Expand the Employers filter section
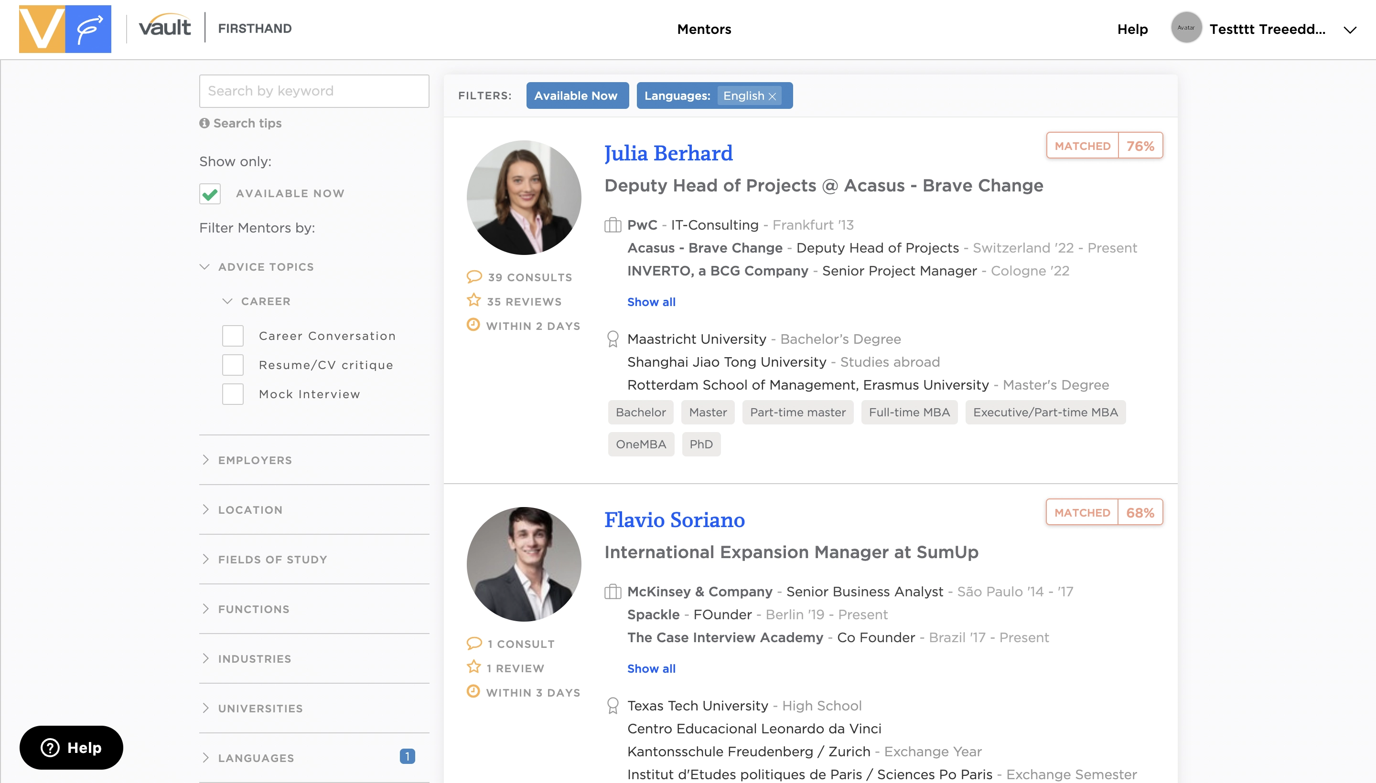The height and width of the screenshot is (783, 1376). click(255, 460)
